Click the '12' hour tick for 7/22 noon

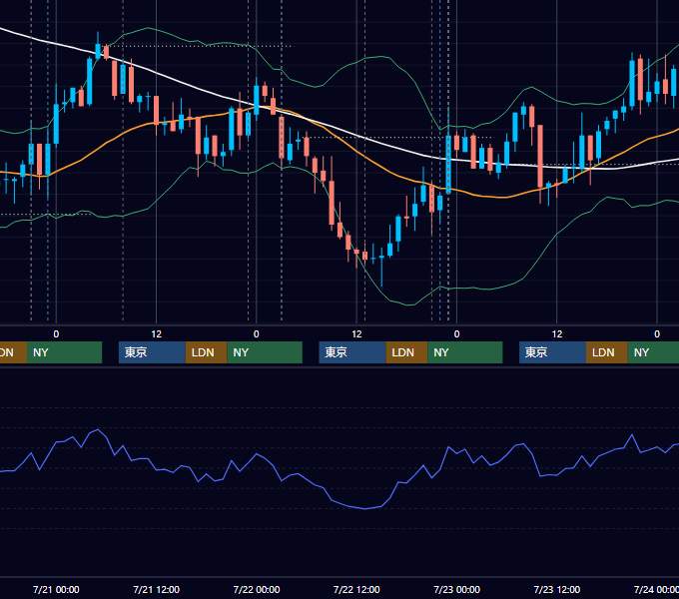tap(356, 334)
